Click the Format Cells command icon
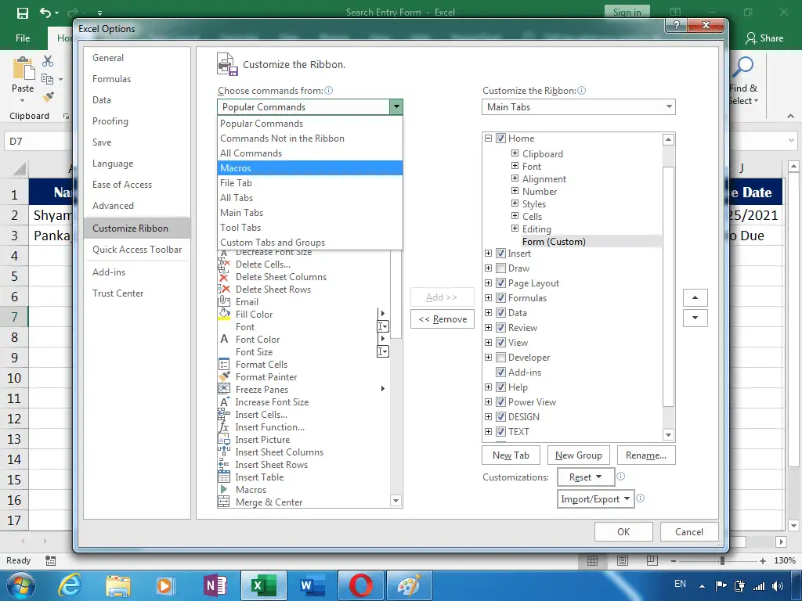This screenshot has width=802, height=601. 223,365
